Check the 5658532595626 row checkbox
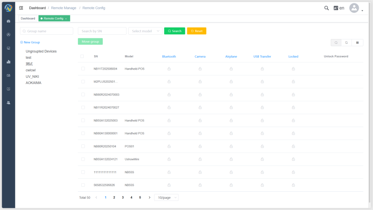 coord(83,185)
